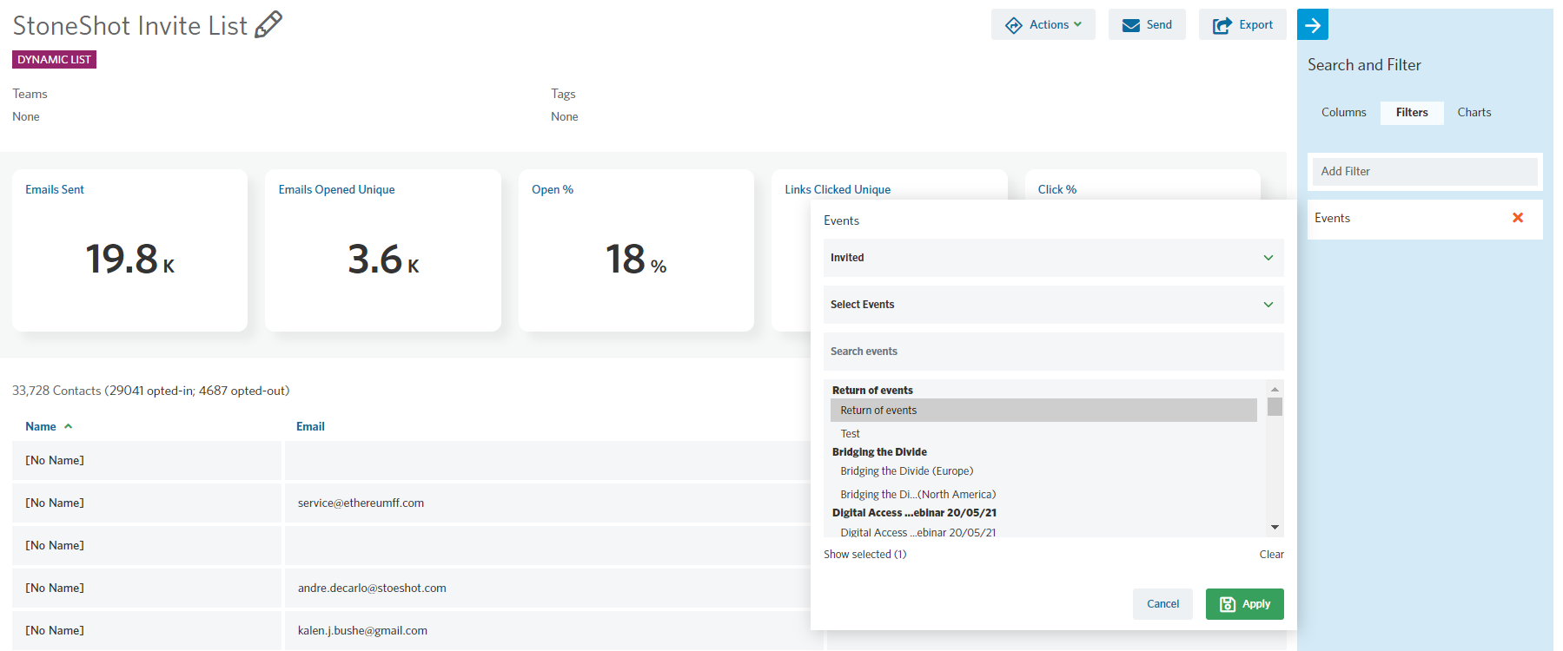Open the Emails Opened Unique card
The height and width of the screenshot is (651, 1563).
pos(383,250)
